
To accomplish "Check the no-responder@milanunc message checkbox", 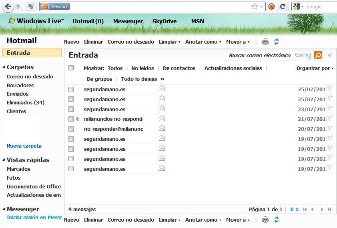I will [x=71, y=129].
